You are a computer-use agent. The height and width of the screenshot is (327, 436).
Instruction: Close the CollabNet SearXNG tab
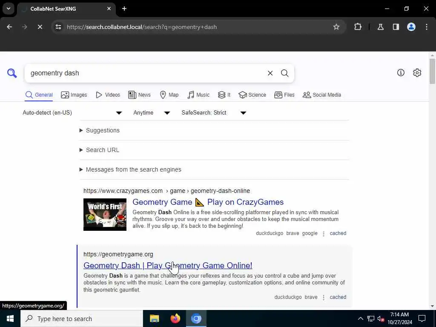point(109,9)
